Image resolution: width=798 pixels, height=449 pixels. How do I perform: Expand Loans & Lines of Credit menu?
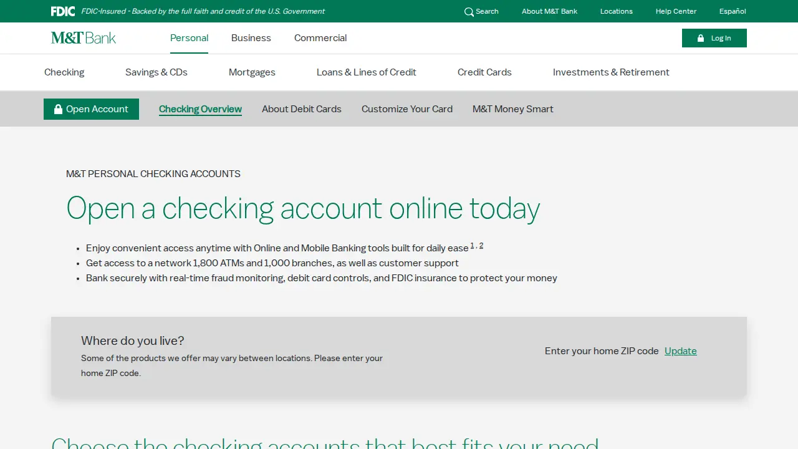367,72
